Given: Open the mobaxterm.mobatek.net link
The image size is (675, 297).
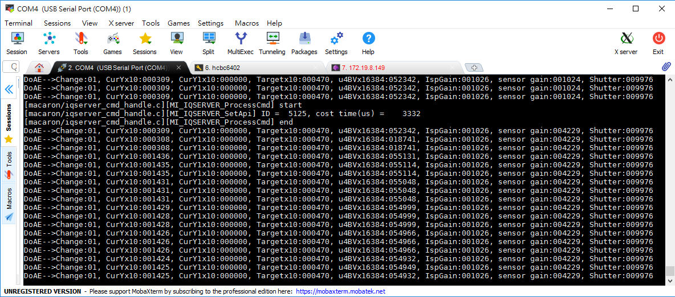Looking at the screenshot, I should (340, 291).
